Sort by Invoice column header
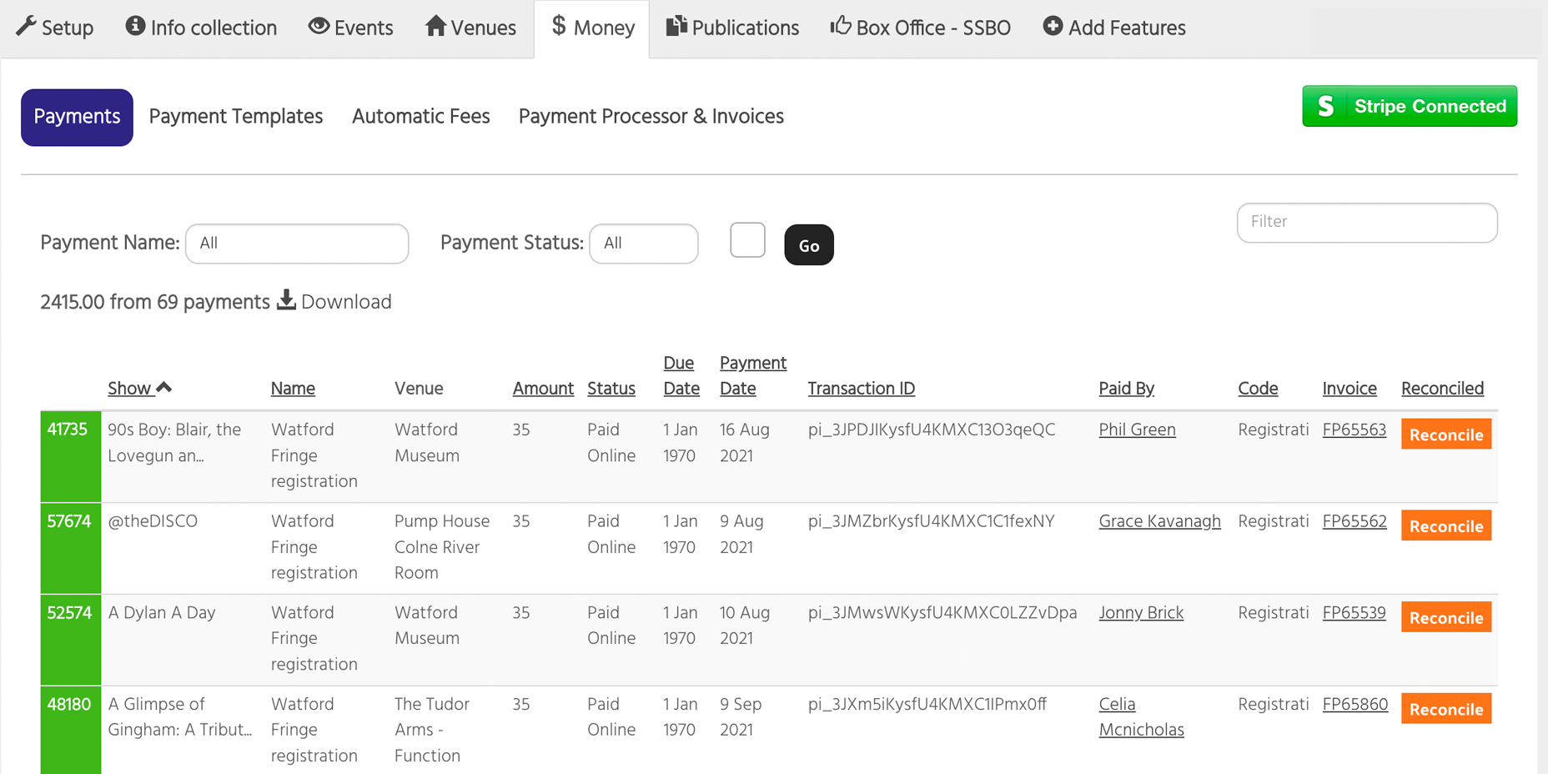This screenshot has width=1548, height=774. coord(1349,389)
